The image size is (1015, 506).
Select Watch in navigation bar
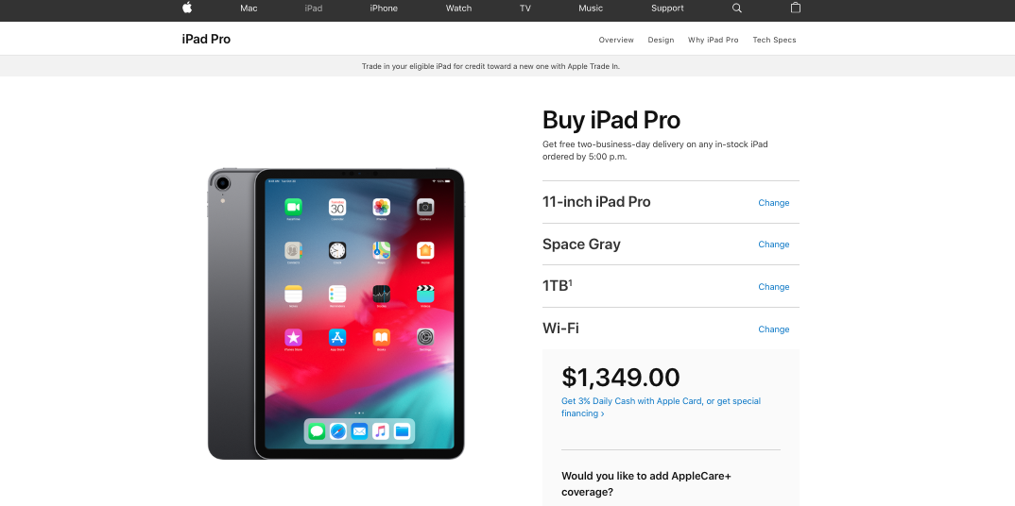(459, 8)
